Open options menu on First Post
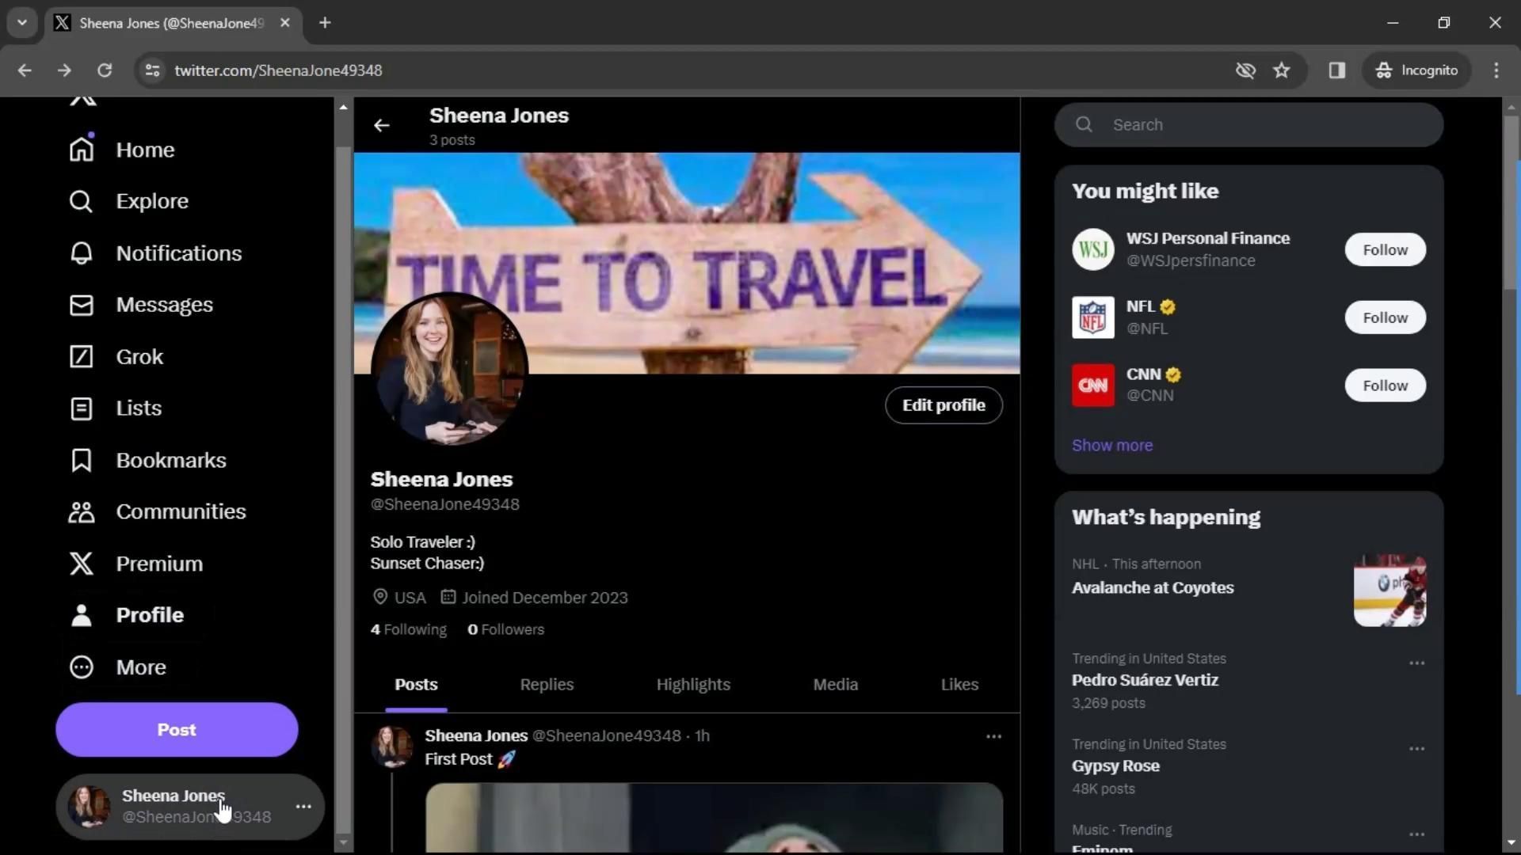Image resolution: width=1521 pixels, height=855 pixels. click(993, 736)
